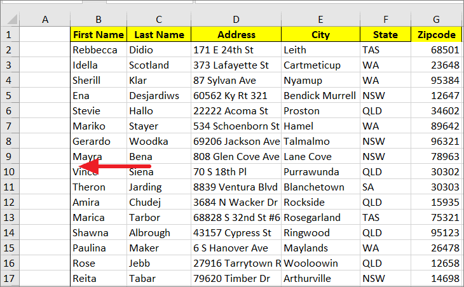Select row 13 header
Image resolution: width=464 pixels, height=287 pixels.
click(10, 218)
